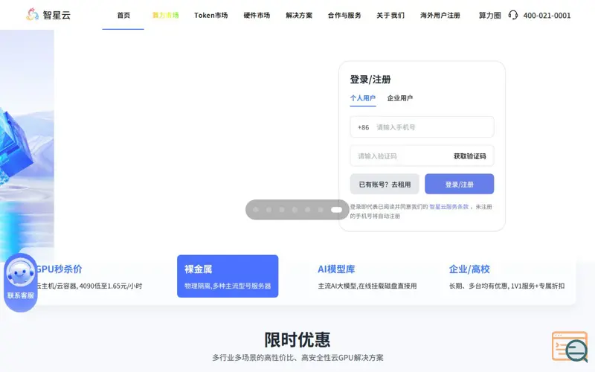The width and height of the screenshot is (595, 372).
Task: Switch to the 企业用户 tab
Action: 400,98
